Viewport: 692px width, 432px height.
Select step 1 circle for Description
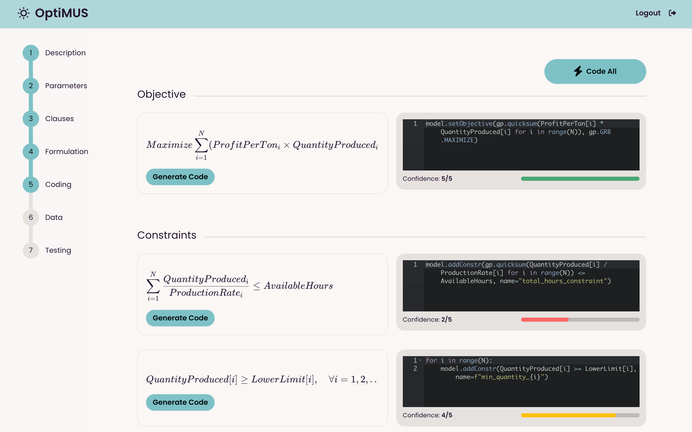(31, 53)
